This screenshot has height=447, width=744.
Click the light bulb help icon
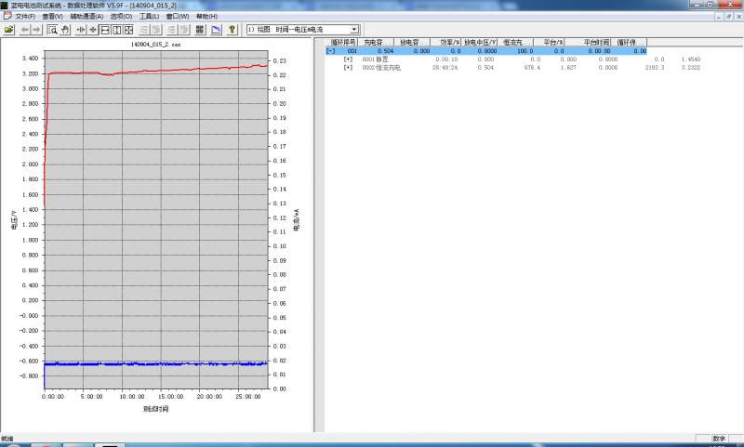click(x=232, y=30)
